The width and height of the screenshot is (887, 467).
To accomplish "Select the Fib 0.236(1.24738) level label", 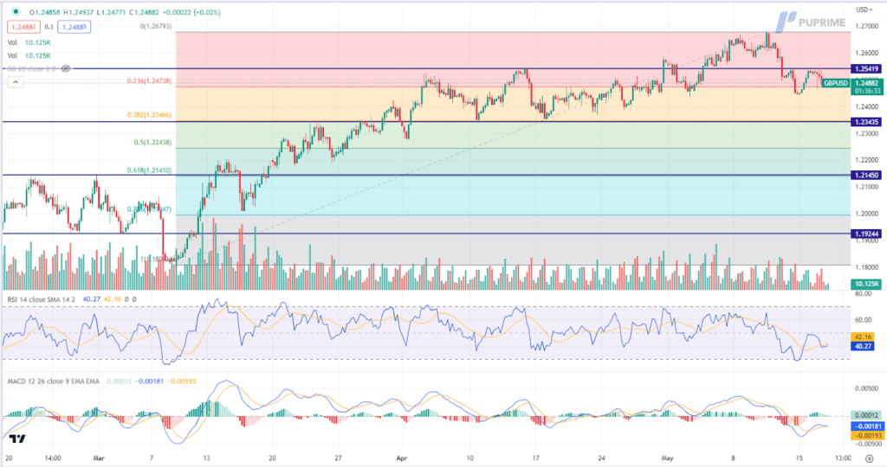I will click(149, 81).
